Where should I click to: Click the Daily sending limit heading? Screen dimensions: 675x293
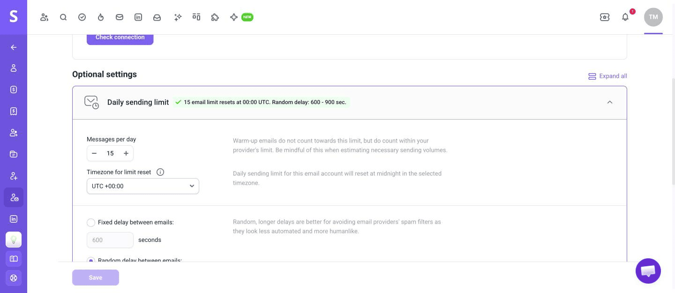click(x=138, y=102)
